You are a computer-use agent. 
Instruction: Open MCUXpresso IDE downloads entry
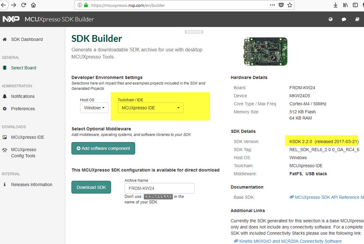pos(27,137)
